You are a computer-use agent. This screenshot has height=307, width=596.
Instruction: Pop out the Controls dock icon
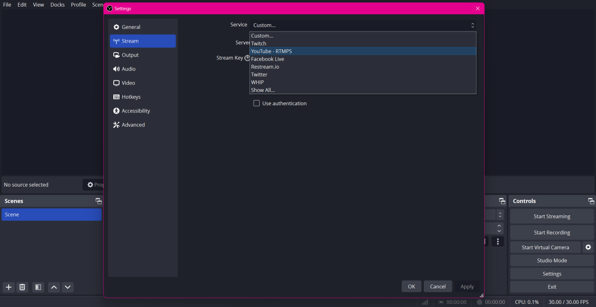591,201
